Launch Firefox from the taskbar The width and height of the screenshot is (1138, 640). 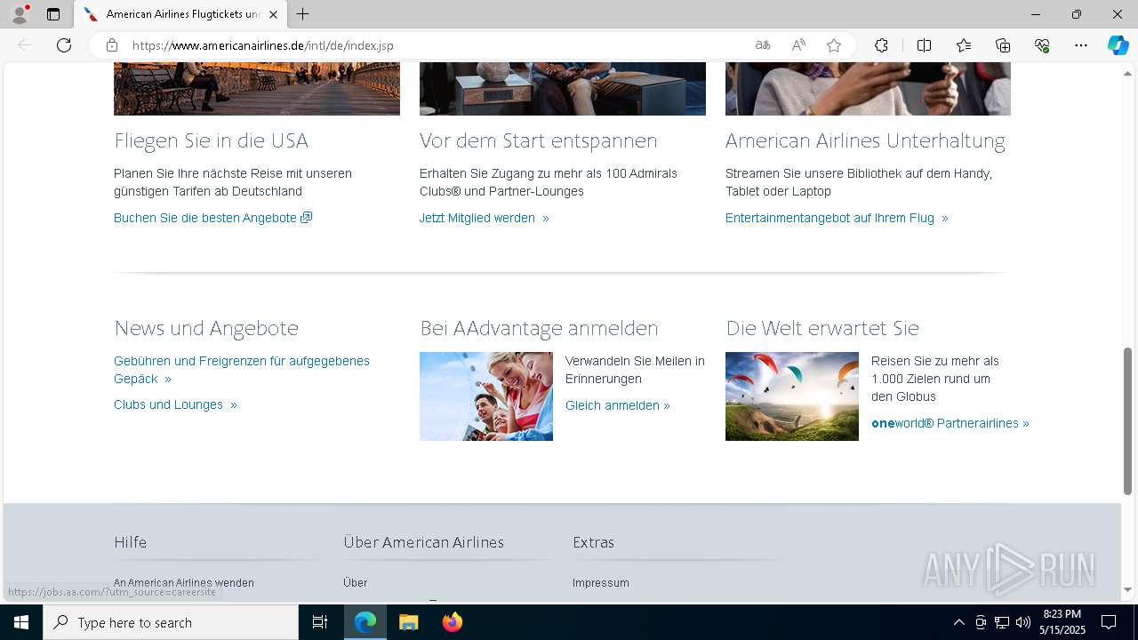coord(452,622)
